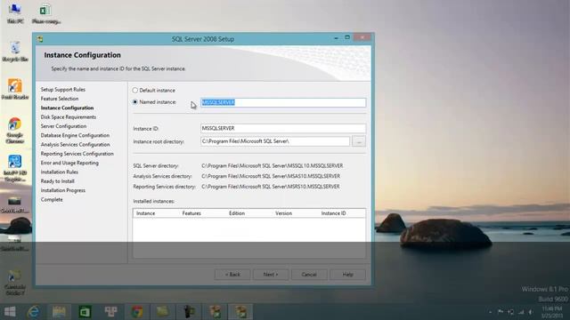Viewport: 570px width, 320px height.
Task: Select the Named instance radio button
Action: click(135, 102)
